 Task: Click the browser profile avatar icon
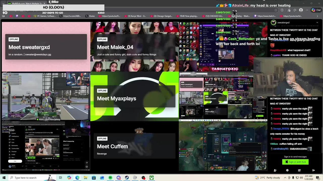click(x=301, y=10)
